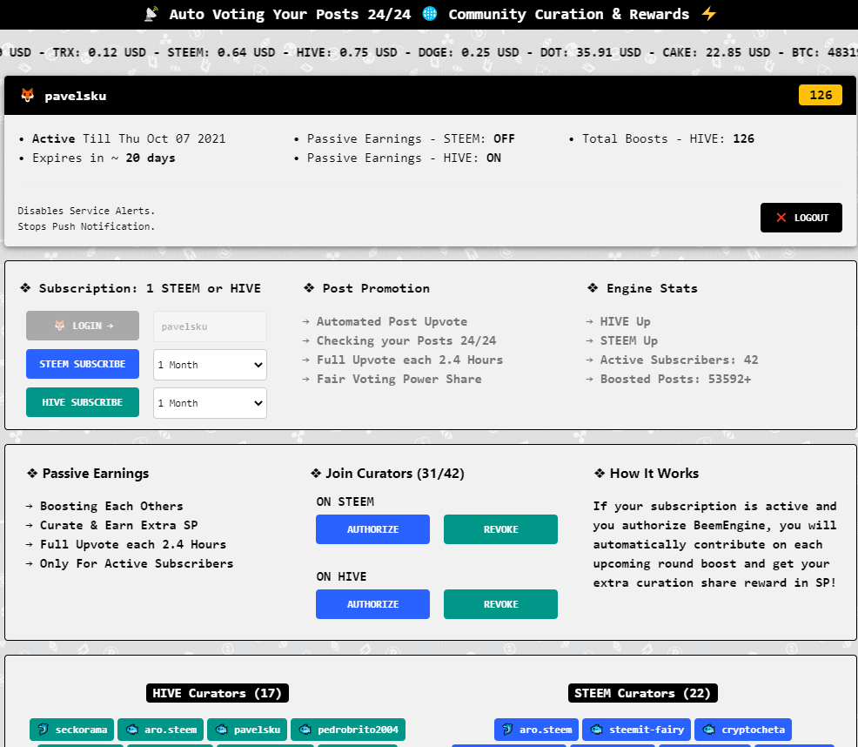858x747 pixels.
Task: Click the 'Automated Post Upvote' item
Action: (x=392, y=321)
